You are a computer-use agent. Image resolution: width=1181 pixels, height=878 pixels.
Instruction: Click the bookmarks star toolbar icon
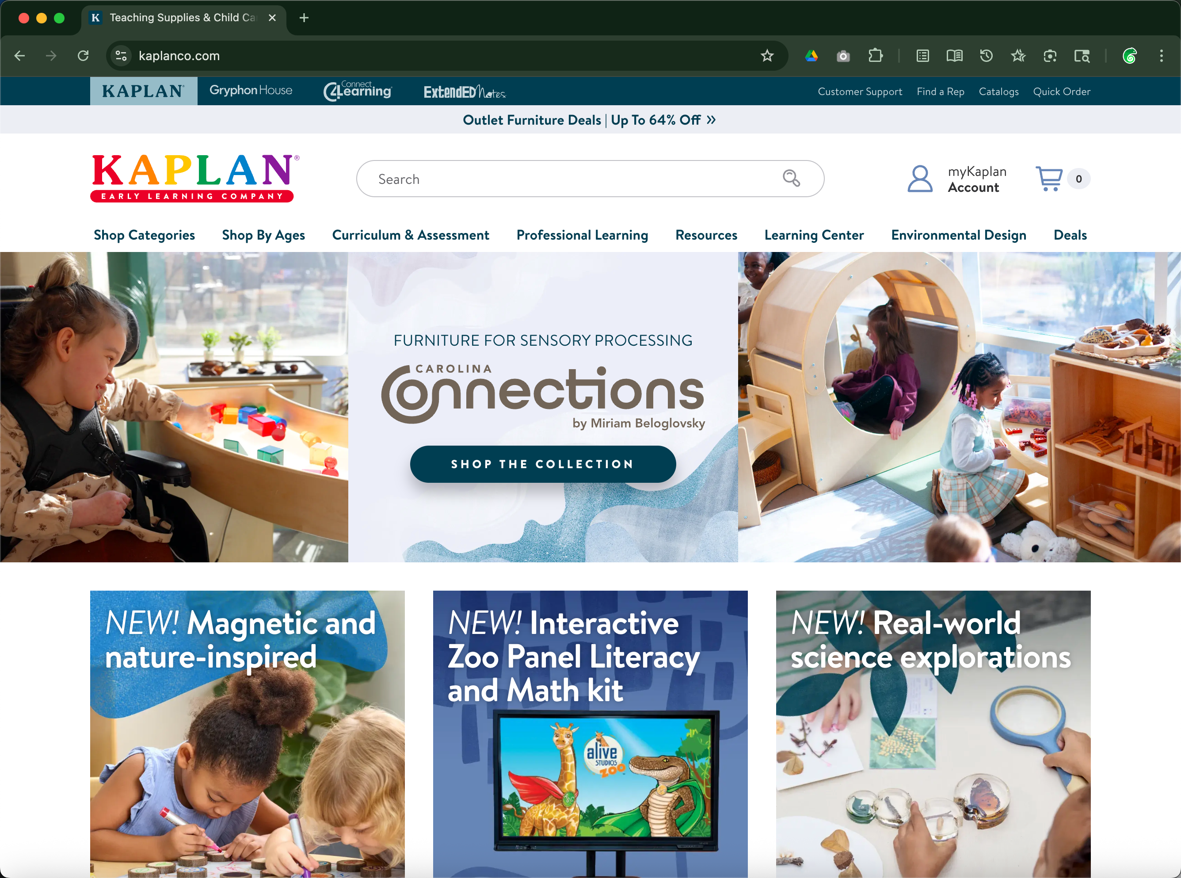click(x=1018, y=56)
